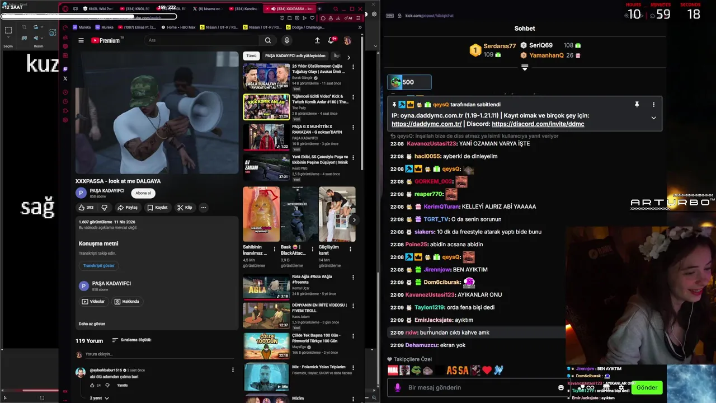Open options menu on ayberkbabur1515 comment

(233, 370)
